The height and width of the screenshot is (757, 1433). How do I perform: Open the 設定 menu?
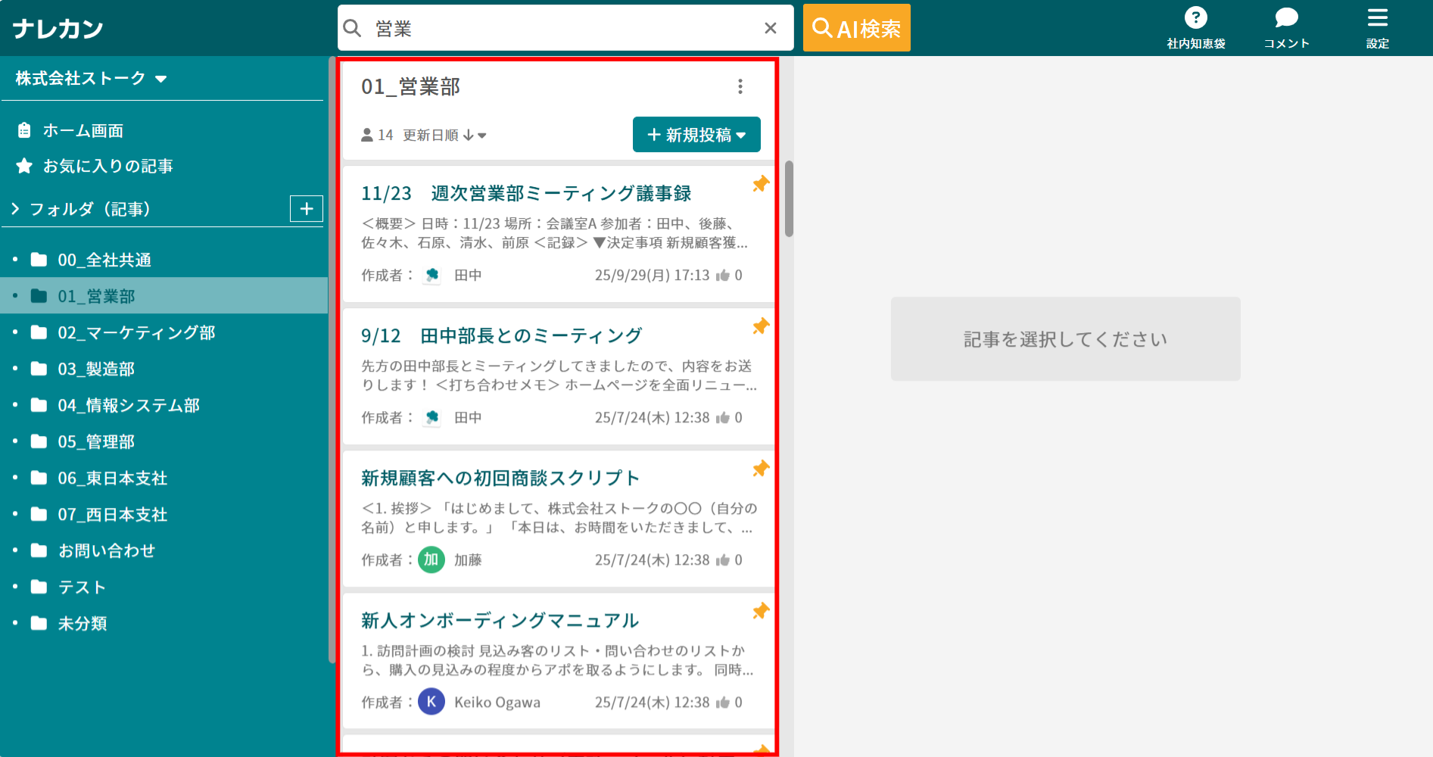(1377, 19)
